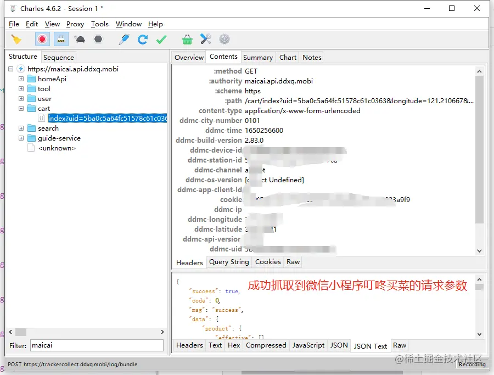Toggle SSL proxying lock icon
Screen dimensions: 494x375
pos(61,40)
